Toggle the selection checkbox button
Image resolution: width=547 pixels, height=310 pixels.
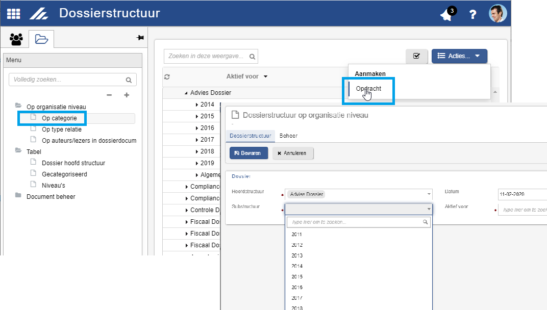coord(416,56)
